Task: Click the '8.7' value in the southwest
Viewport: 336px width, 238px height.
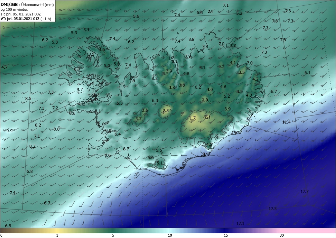Action: [x=126, y=149]
